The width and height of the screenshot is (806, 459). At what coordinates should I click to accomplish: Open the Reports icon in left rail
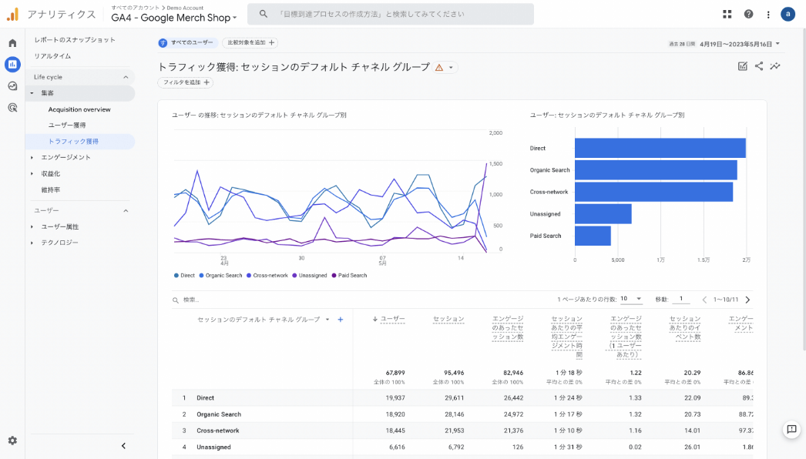click(x=12, y=64)
